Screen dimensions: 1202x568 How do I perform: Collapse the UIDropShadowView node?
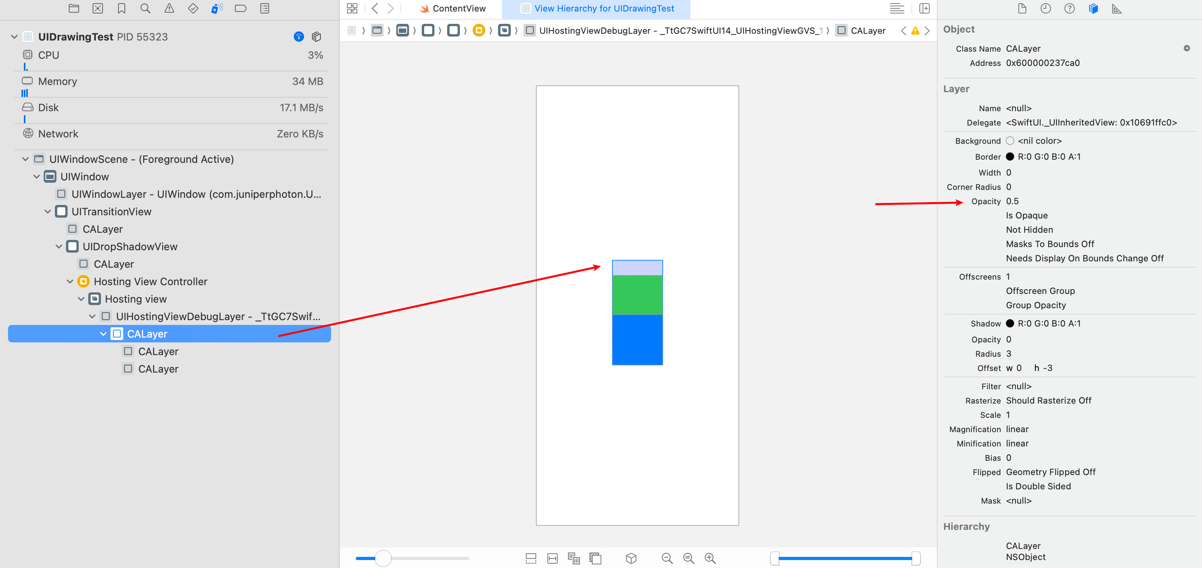59,247
